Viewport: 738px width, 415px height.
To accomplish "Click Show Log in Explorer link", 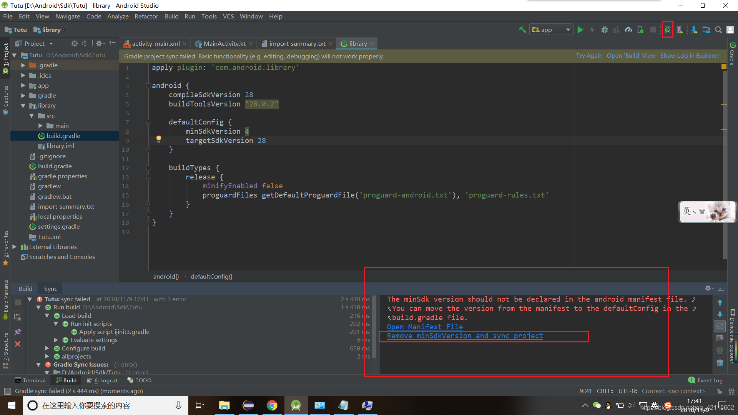I will [690, 56].
